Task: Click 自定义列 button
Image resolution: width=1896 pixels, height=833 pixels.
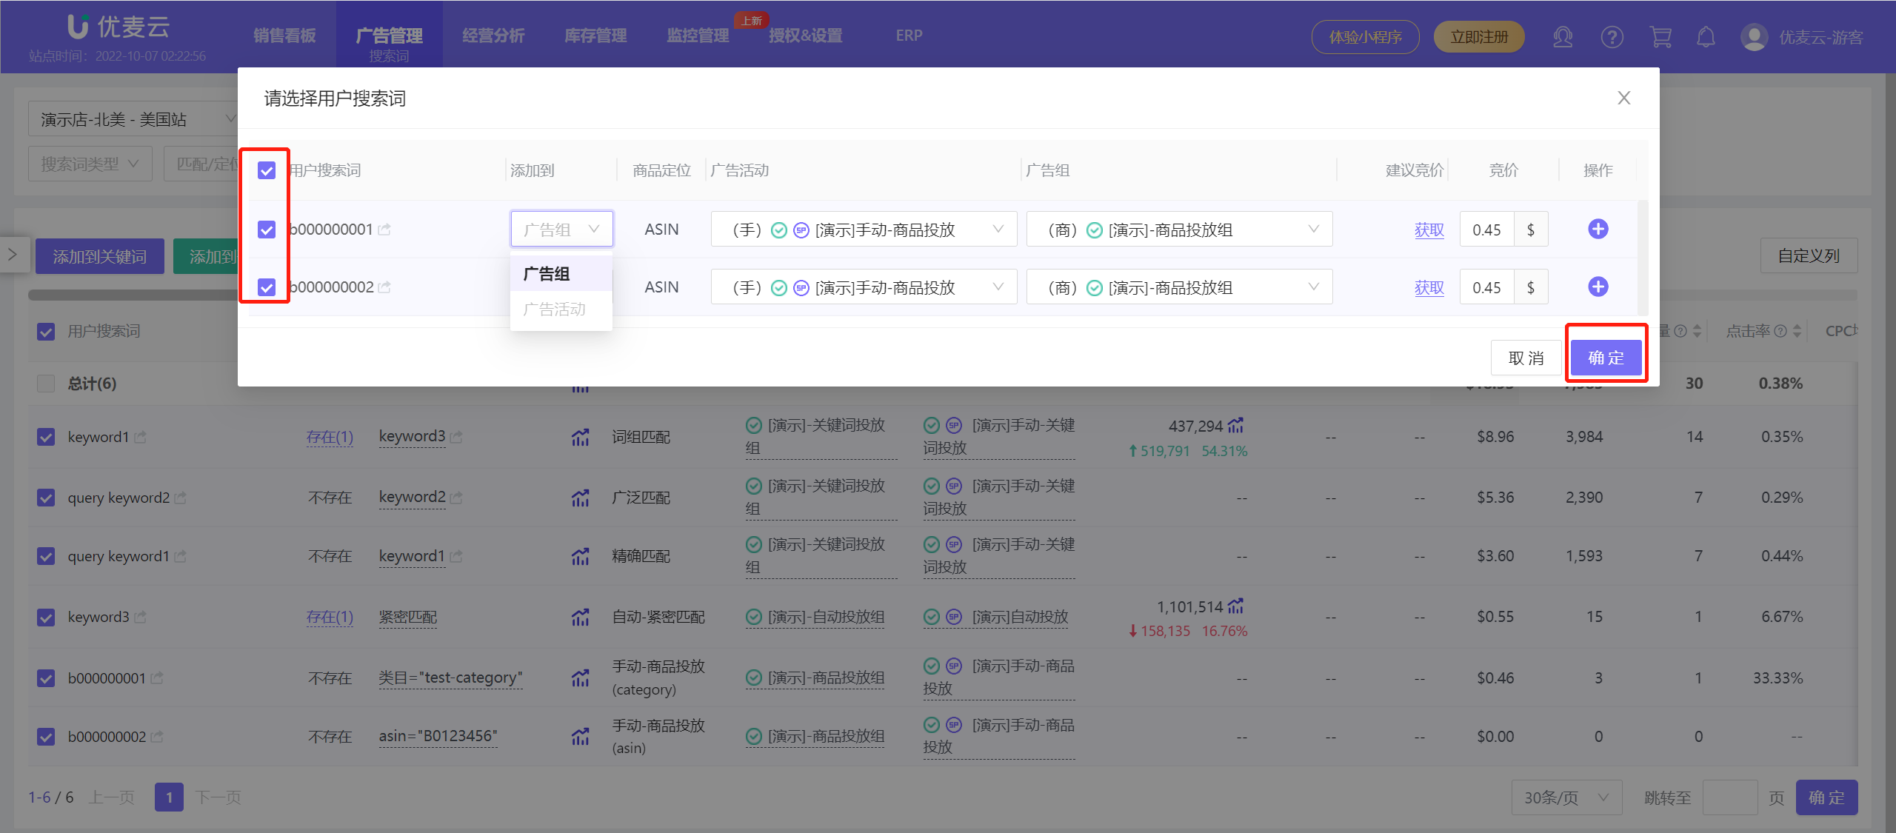Action: coord(1809,256)
